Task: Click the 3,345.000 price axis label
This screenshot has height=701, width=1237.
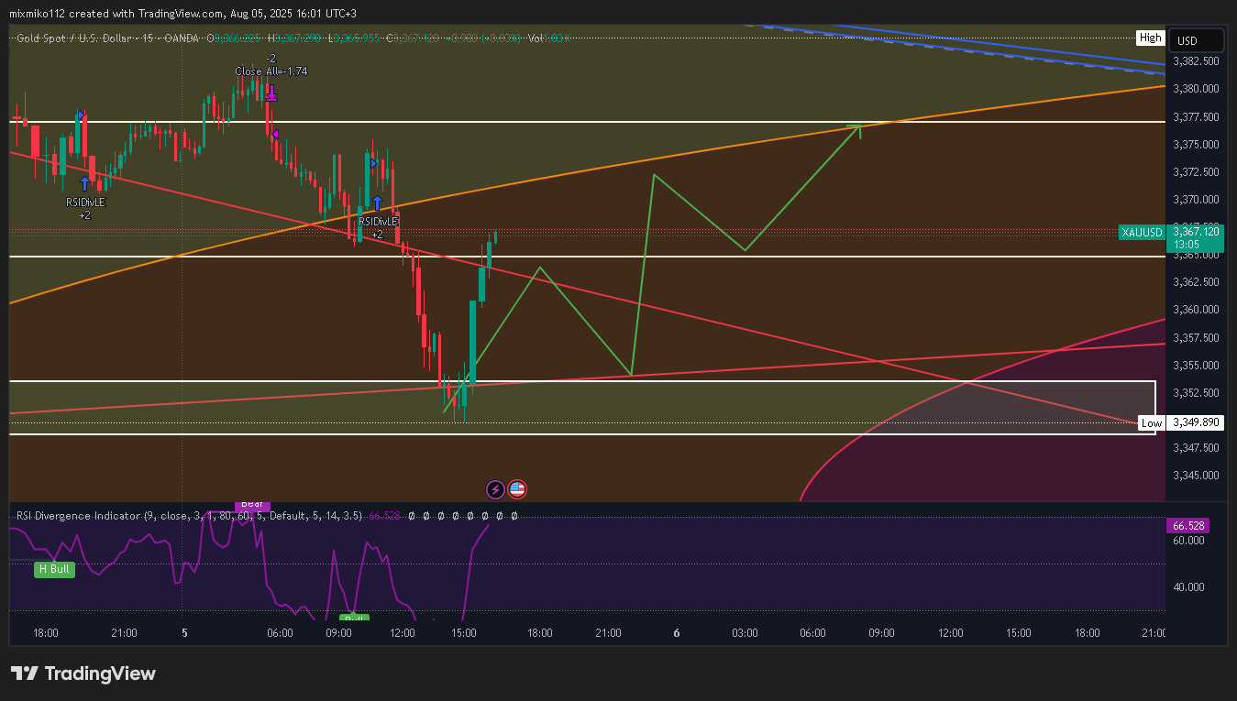Action: click(x=1196, y=476)
